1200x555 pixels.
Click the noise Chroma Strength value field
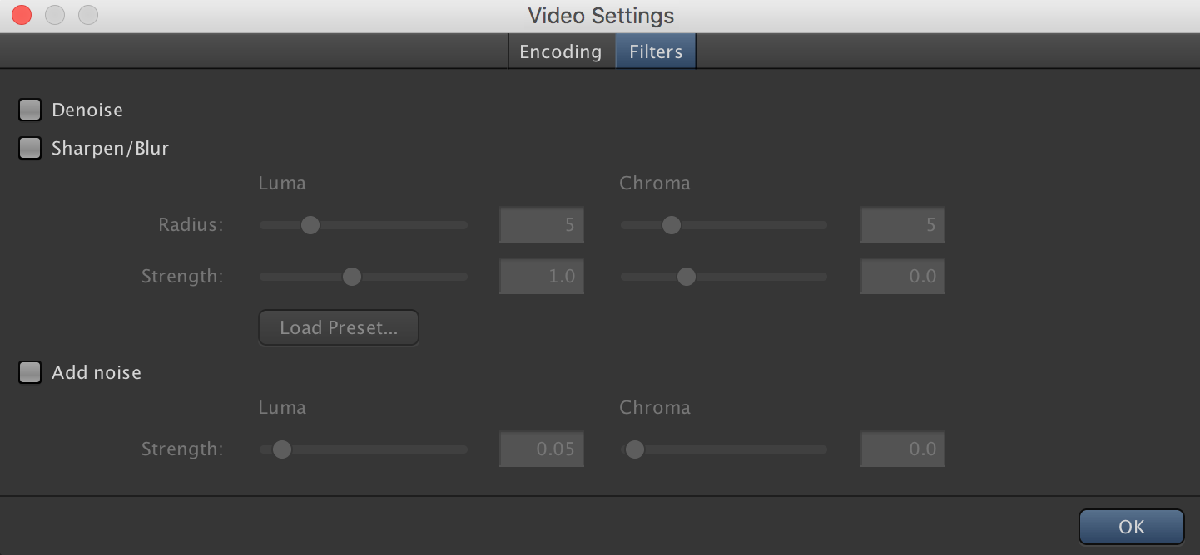point(903,449)
